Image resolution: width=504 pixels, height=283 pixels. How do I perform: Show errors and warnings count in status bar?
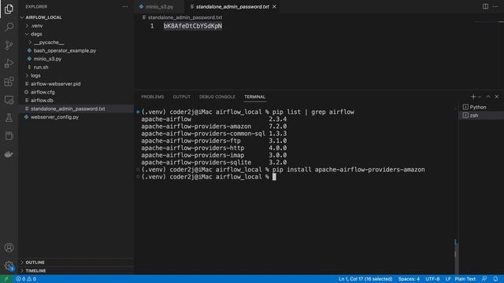26,279
